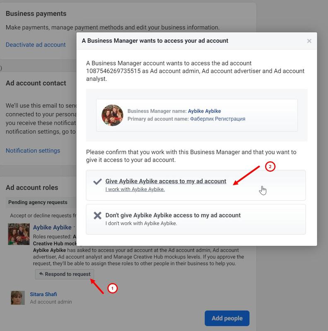Select Give Aybike Aybike access to my ad account
Image resolution: width=328 pixels, height=331 pixels.
point(196,185)
